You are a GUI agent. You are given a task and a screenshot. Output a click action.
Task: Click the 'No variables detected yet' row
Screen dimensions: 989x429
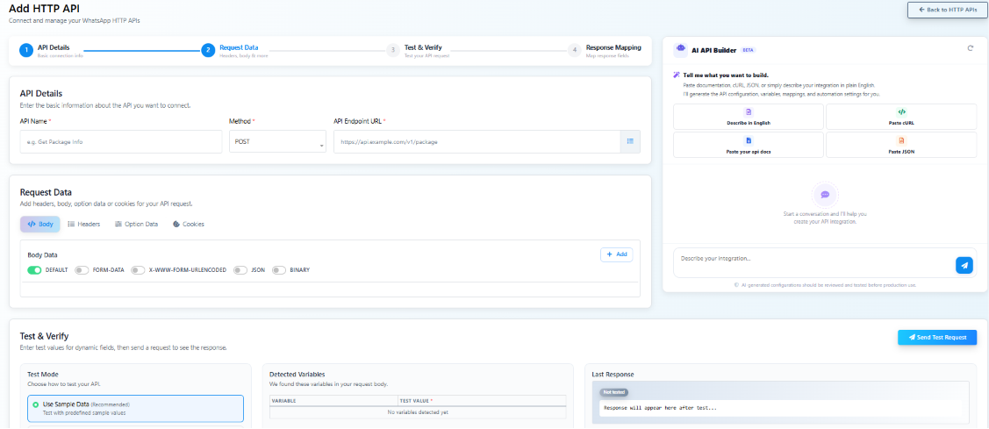coord(418,412)
